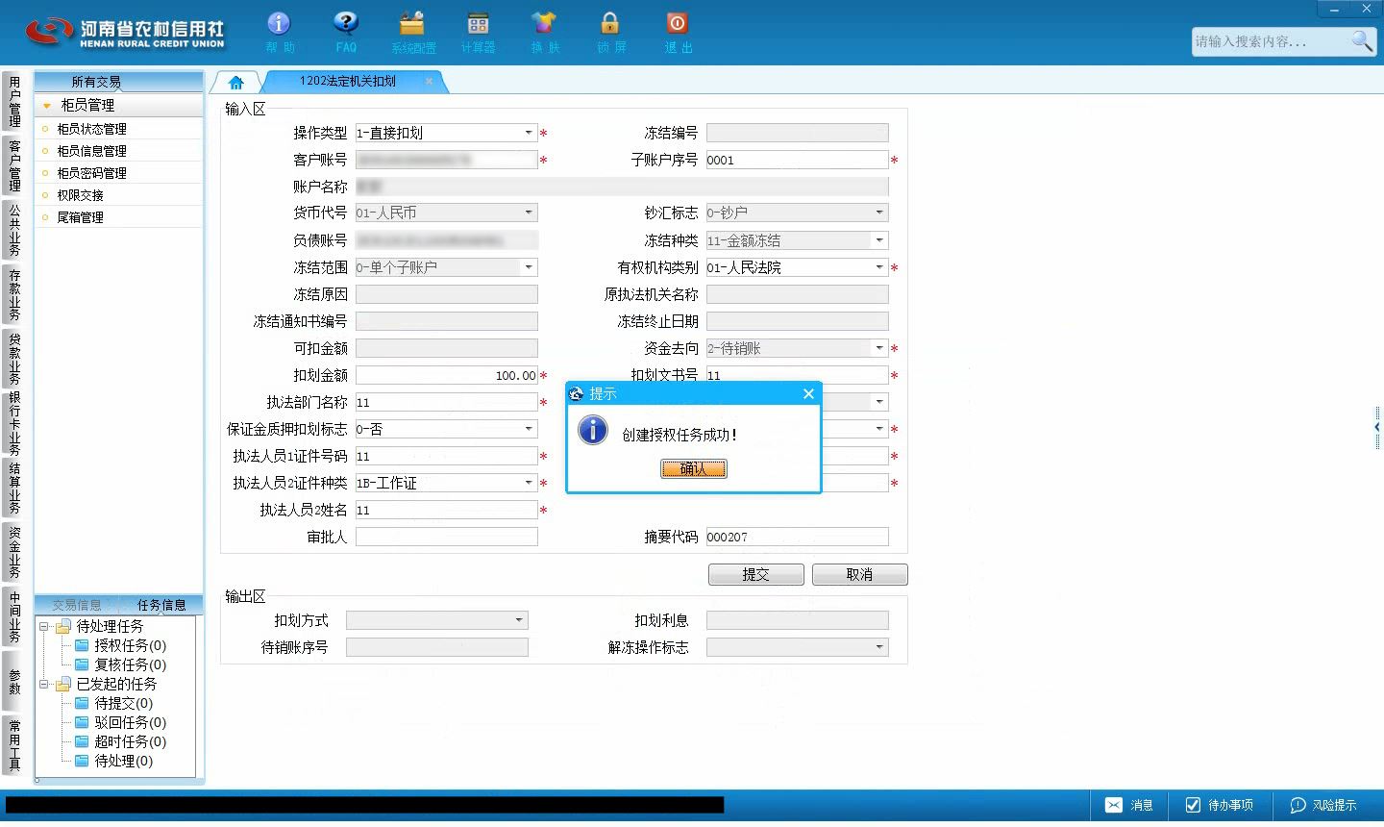Switch to 存款业务 side tab

[x=14, y=294]
